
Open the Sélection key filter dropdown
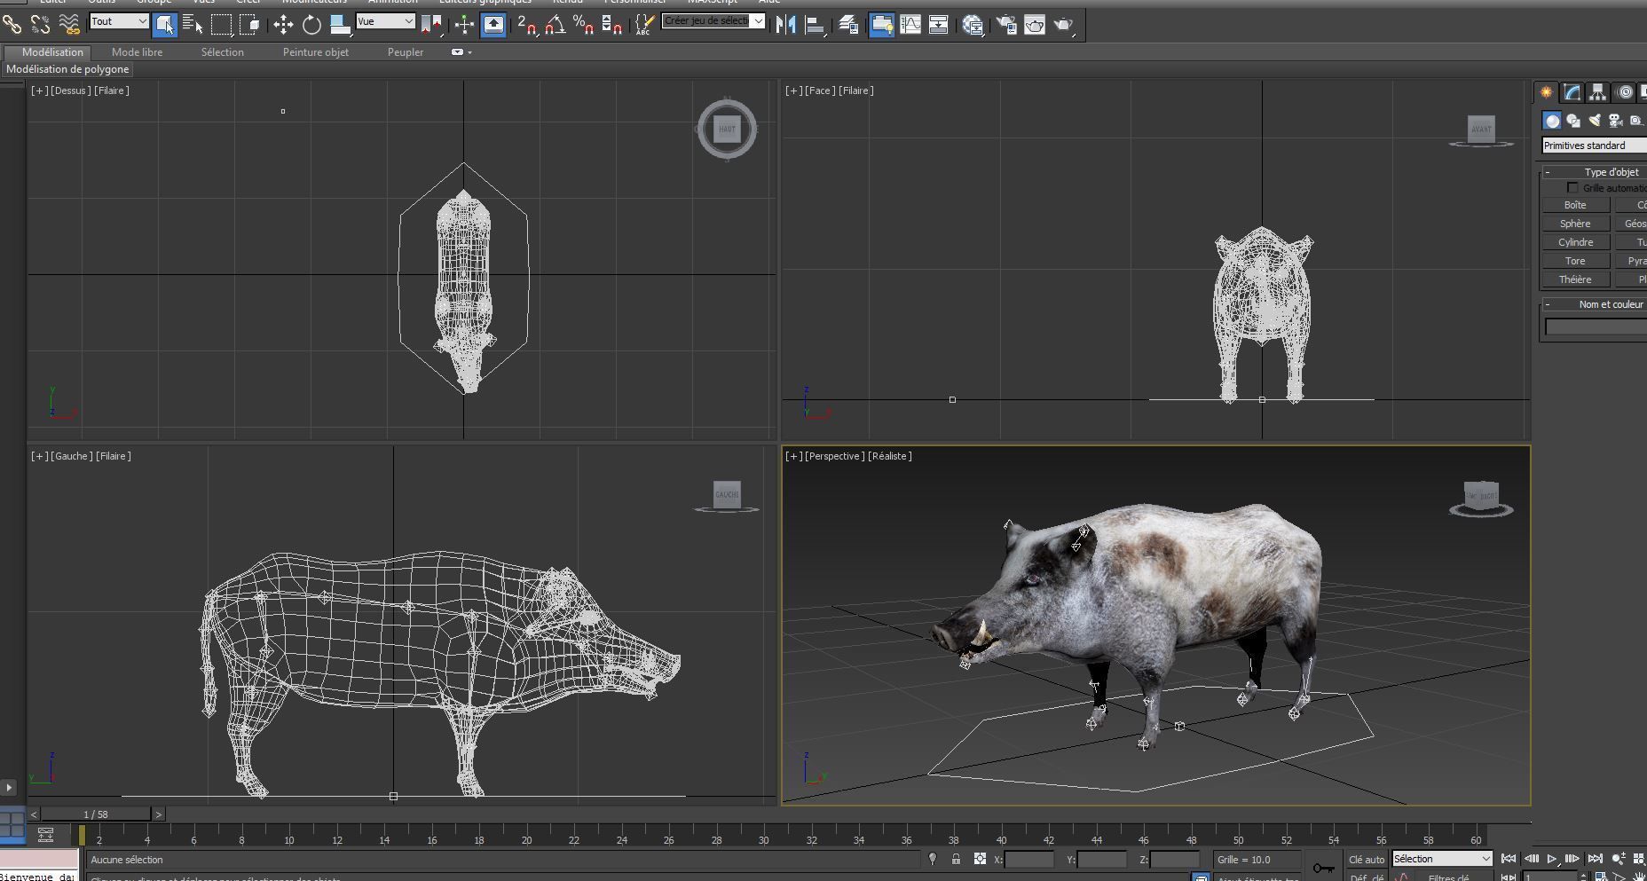1442,859
